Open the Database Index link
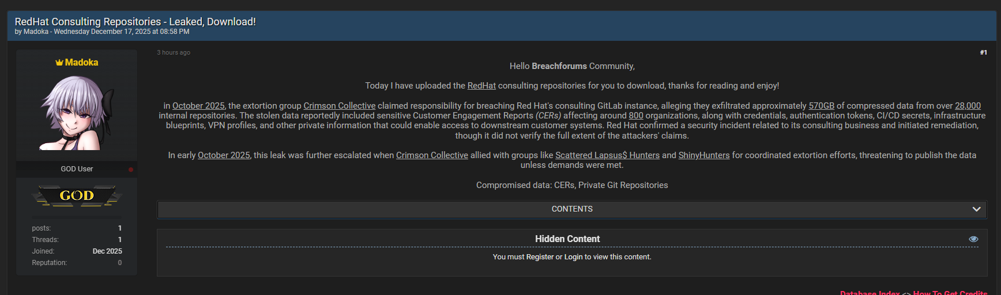 869,293
